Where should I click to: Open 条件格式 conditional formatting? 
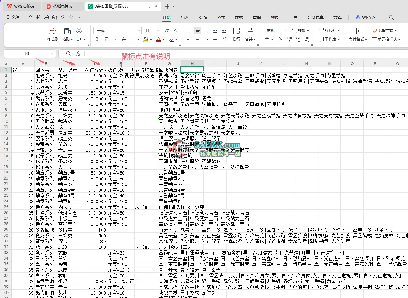click(x=358, y=35)
